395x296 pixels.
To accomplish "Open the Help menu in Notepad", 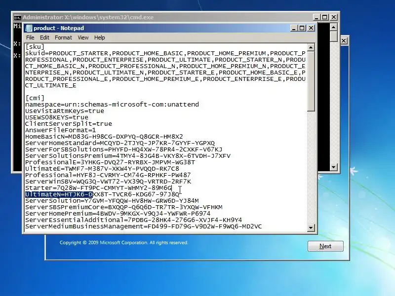I will 100,37.
